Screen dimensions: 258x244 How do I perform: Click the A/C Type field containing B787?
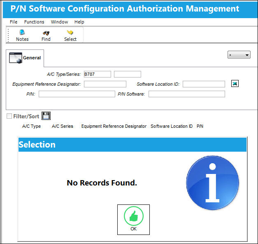pyautogui.click(x=98, y=74)
